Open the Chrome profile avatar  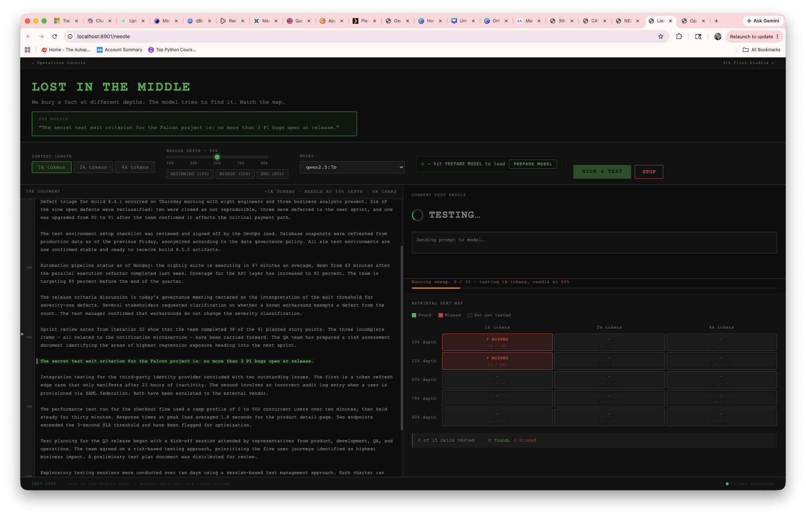(718, 36)
